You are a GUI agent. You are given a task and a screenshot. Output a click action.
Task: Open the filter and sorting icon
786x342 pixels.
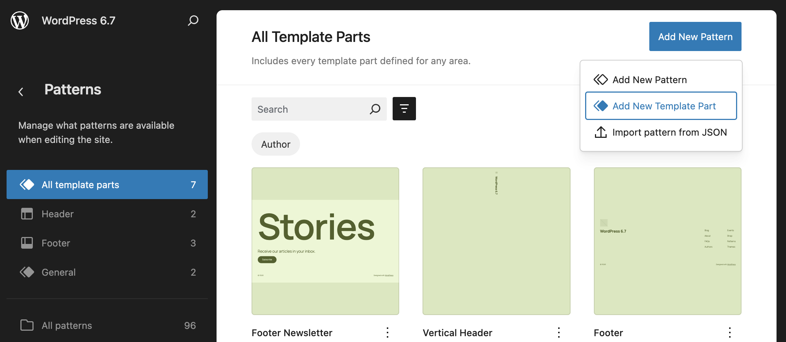404,108
